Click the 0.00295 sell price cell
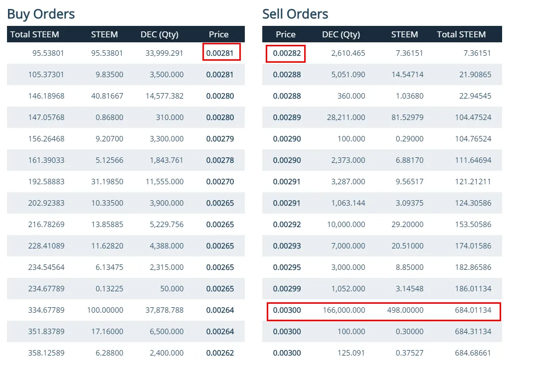Screen dimensions: 535x370 coord(287,267)
